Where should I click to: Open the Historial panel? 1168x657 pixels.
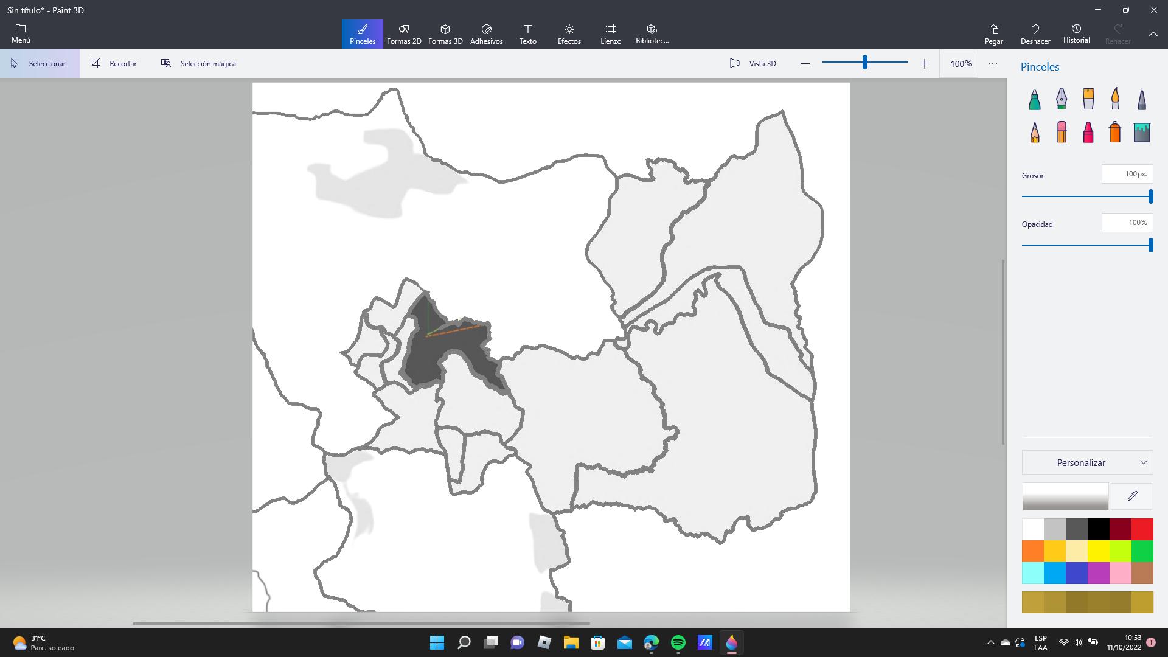[1076, 34]
